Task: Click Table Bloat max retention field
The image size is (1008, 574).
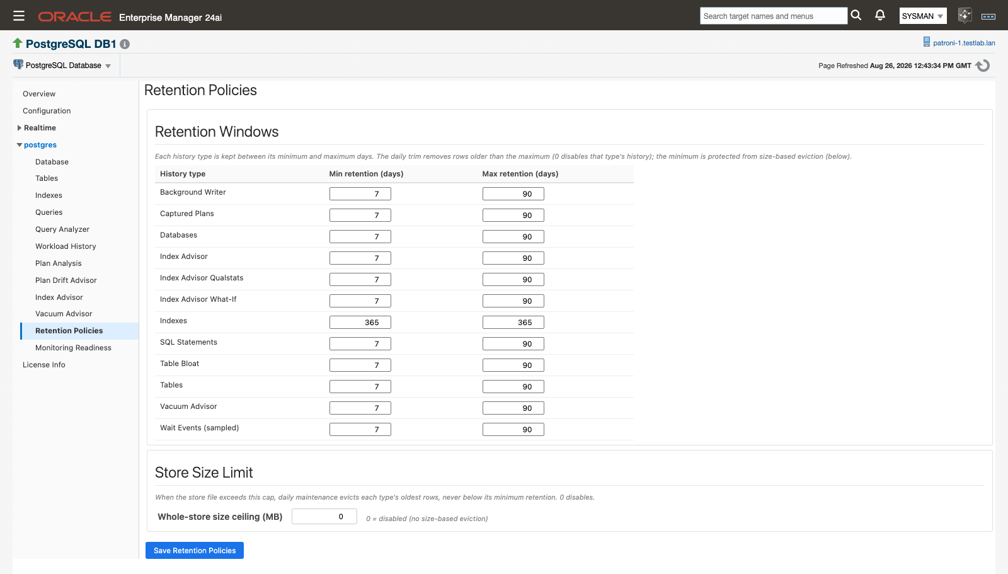Action: coord(513,365)
